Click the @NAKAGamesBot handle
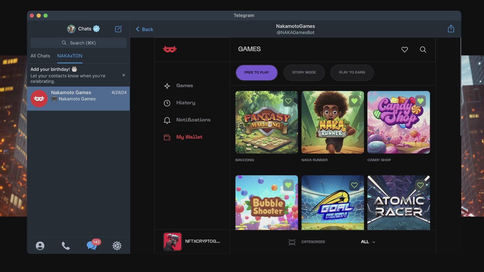The image size is (484, 272). click(x=295, y=32)
